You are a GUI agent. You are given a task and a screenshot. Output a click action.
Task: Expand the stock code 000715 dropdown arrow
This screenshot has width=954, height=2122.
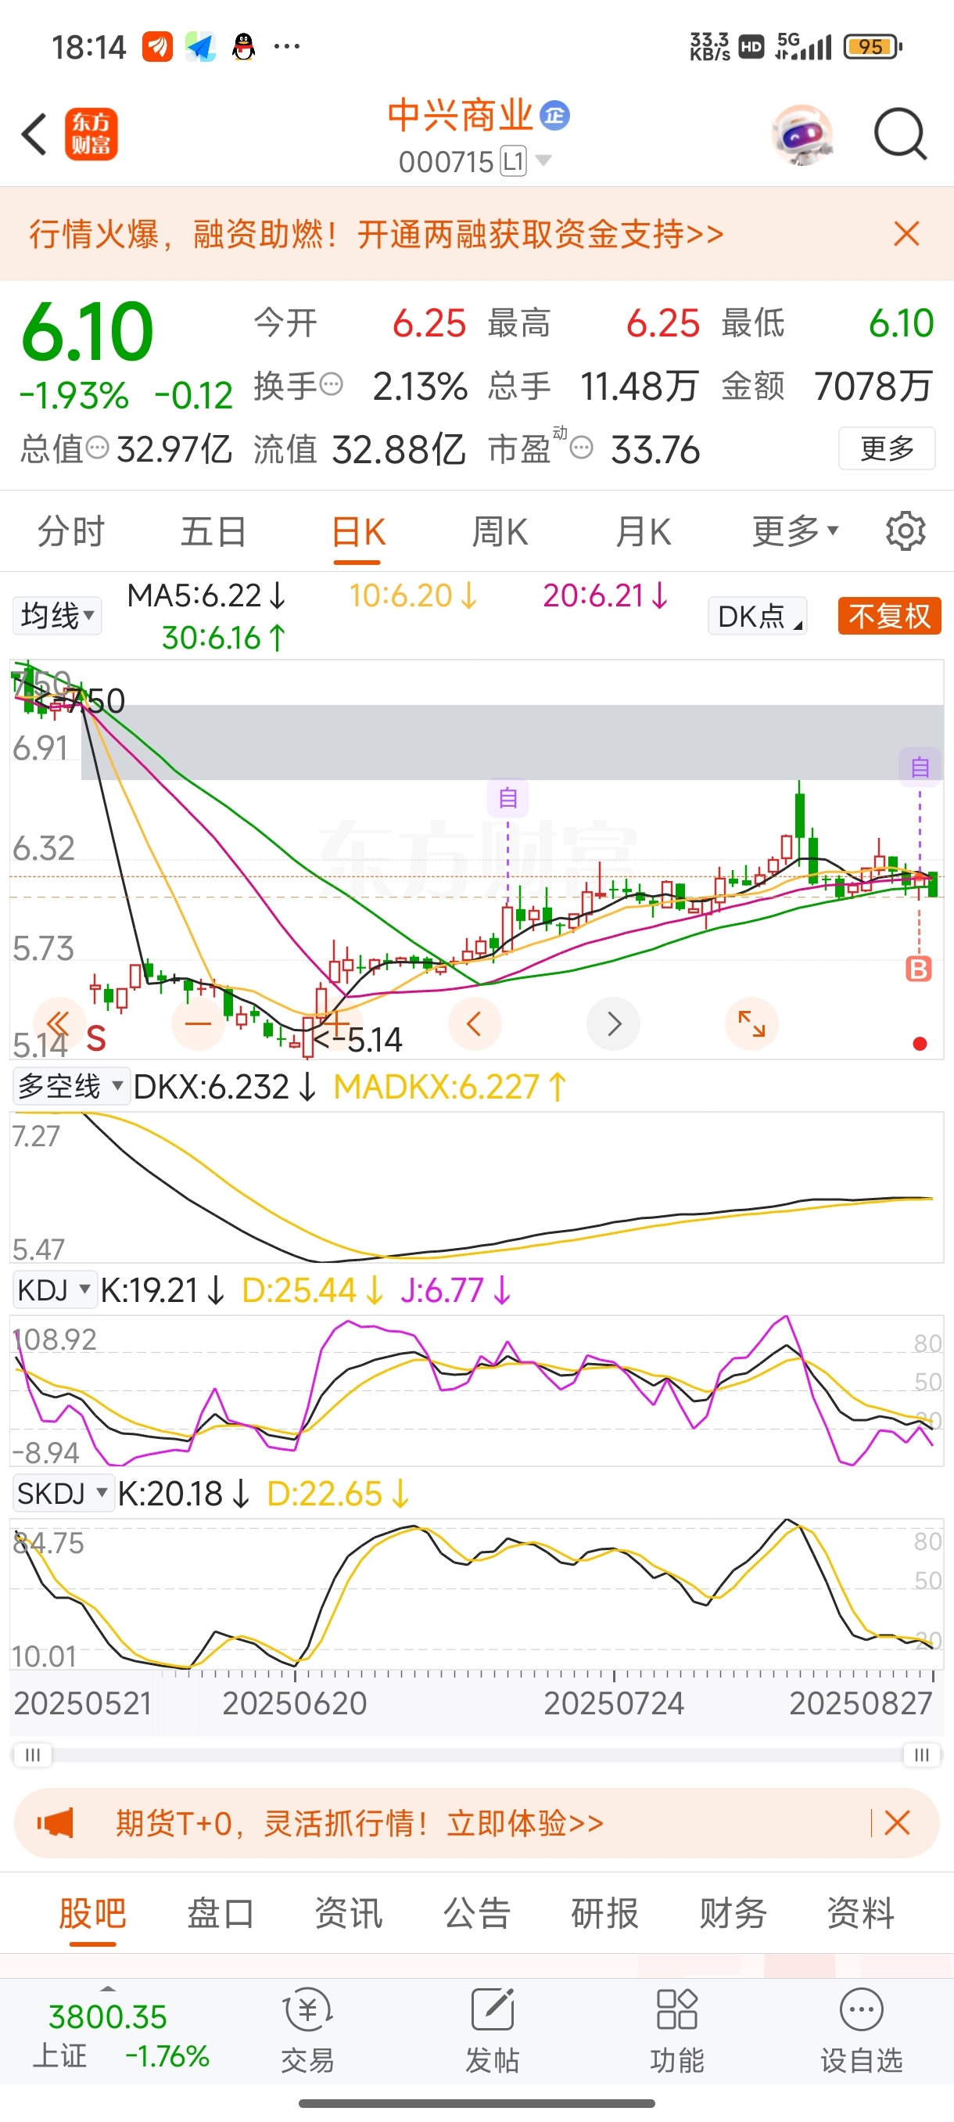coord(543,160)
